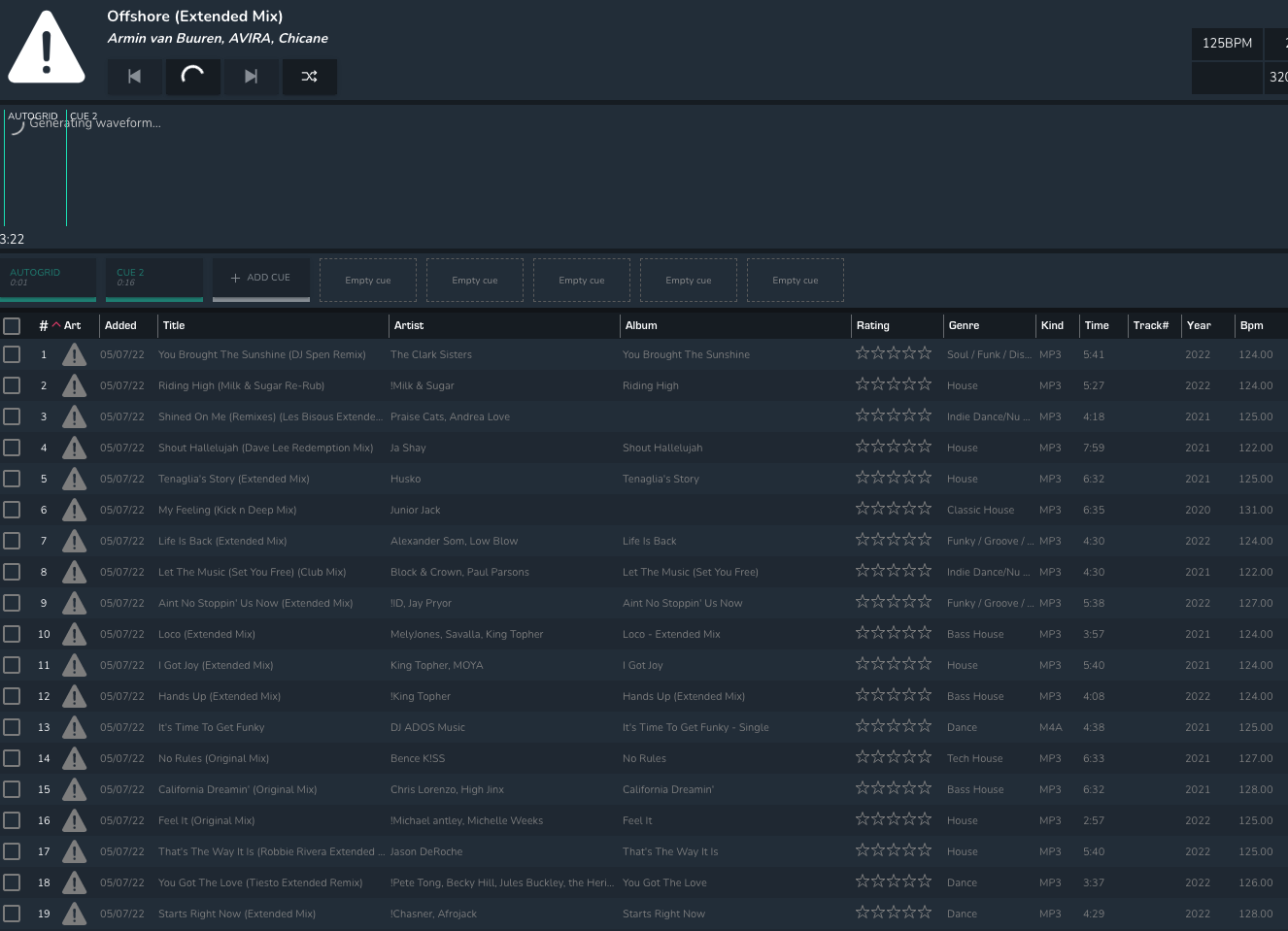Click the loading play button spinner
Screen dimensions: 1288x931
[x=193, y=77]
